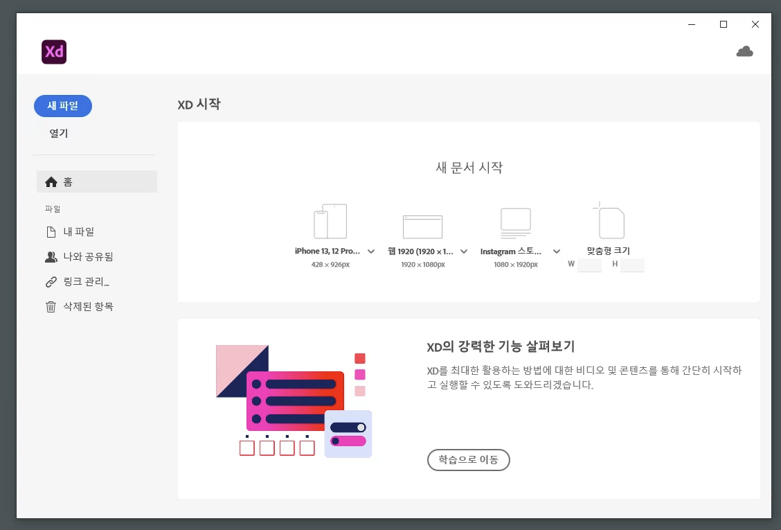This screenshot has width=781, height=530.
Task: Click the custom width W field
Action: pos(590,265)
